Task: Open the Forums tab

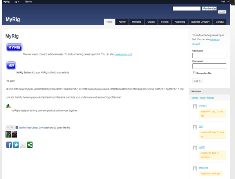Action: (x=165, y=22)
